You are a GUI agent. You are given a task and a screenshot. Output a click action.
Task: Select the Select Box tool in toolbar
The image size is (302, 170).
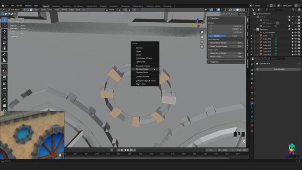point(4,20)
